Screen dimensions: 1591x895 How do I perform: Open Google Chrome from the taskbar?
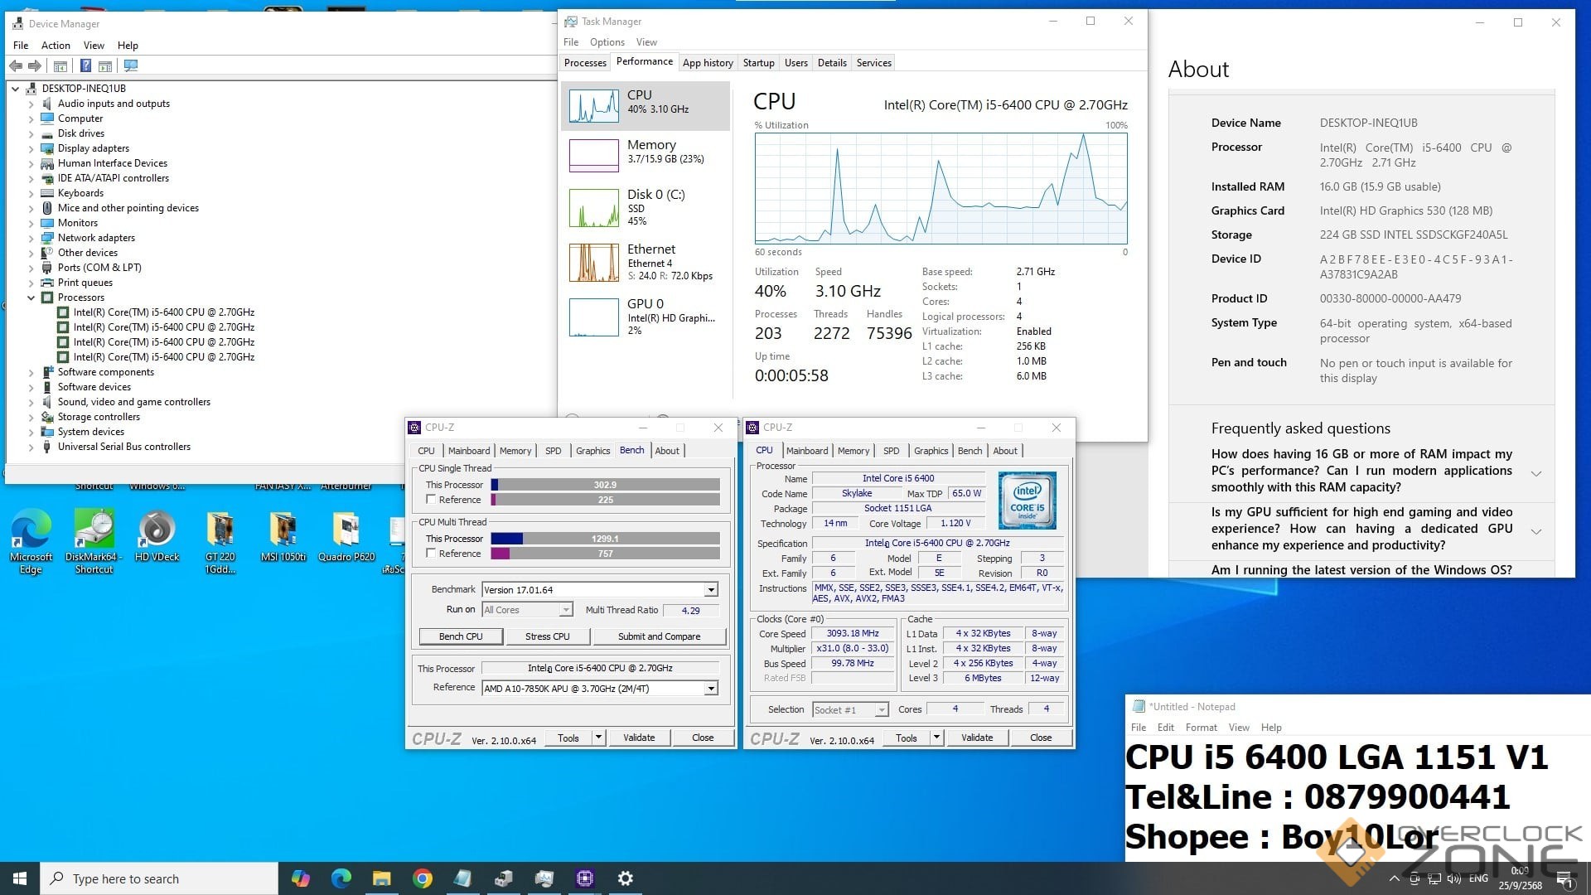423,878
